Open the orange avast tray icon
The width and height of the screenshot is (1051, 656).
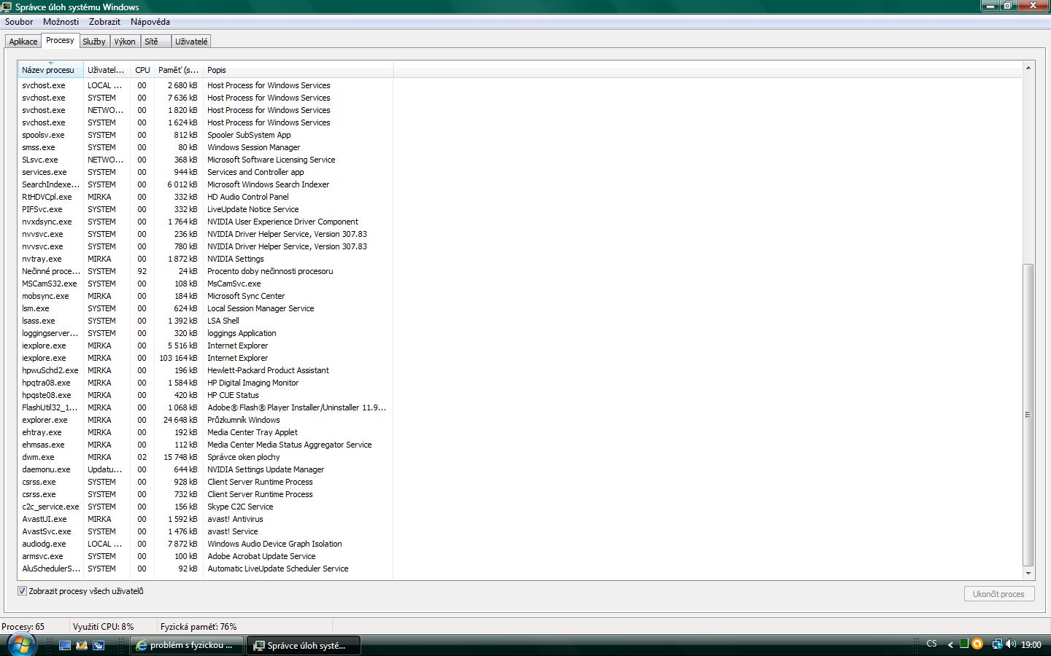coord(977,644)
